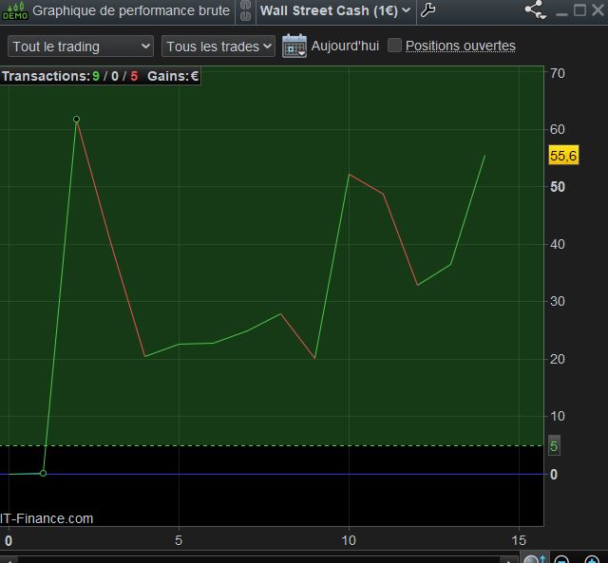Click the 'Transactions: 9 / 0 / 5' summary box
Viewport: 608px width, 563px height.
tap(101, 76)
